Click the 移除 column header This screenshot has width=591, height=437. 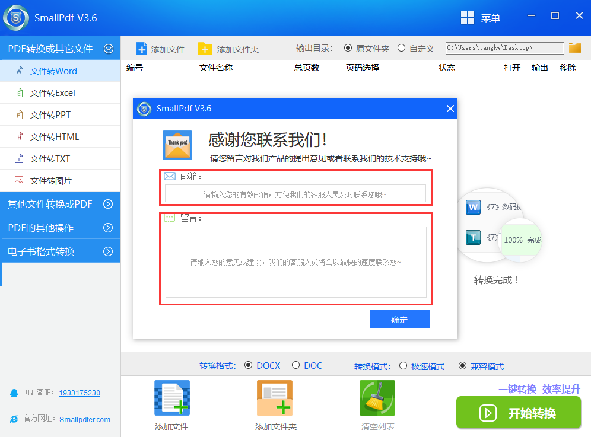[x=568, y=68]
